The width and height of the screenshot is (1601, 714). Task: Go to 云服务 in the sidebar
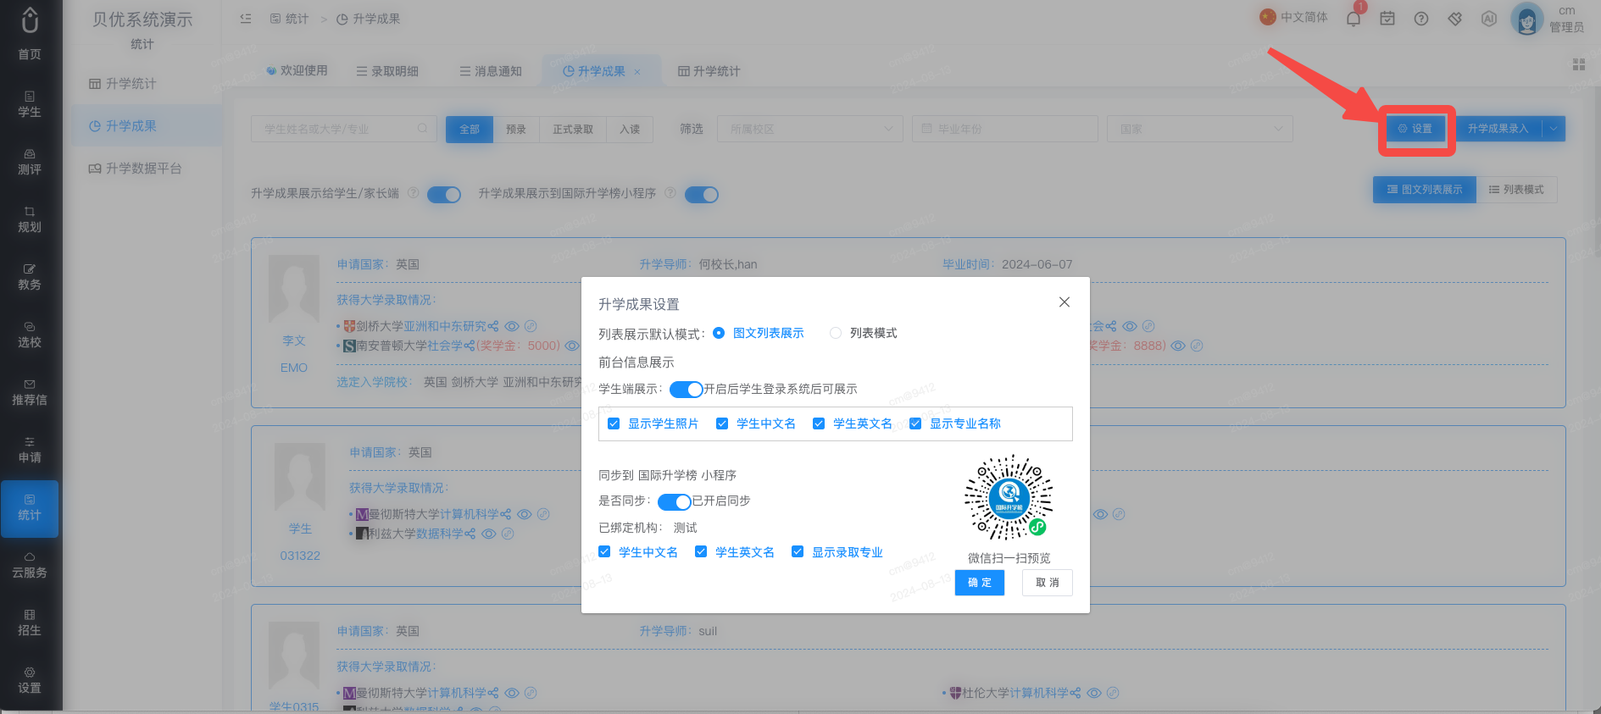click(30, 566)
